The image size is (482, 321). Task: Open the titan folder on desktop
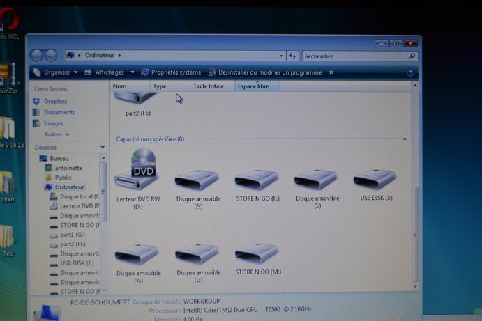coord(8,186)
